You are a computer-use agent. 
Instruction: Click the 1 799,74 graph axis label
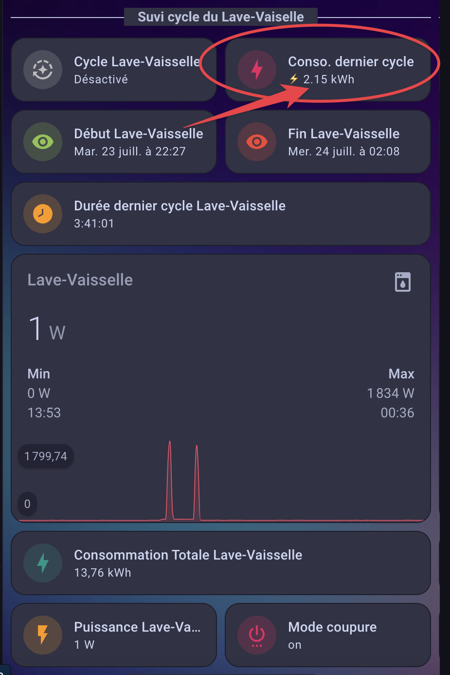[46, 456]
